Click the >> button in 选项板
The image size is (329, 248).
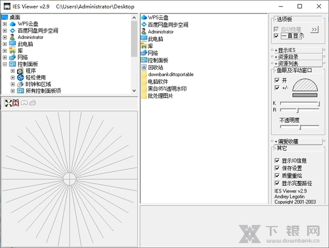click(x=314, y=30)
